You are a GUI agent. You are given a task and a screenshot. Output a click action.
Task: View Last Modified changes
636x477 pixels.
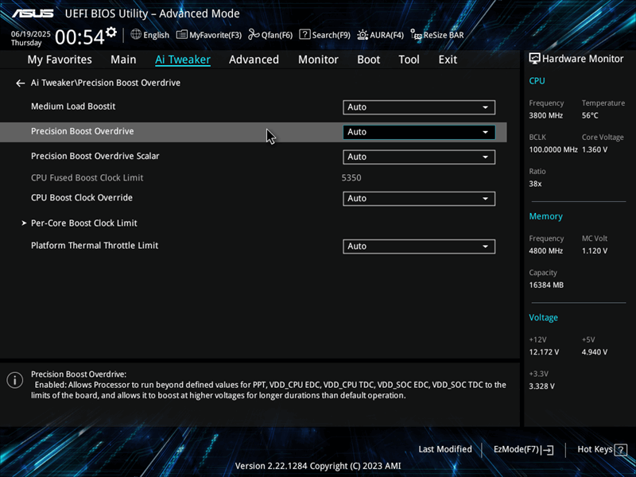click(444, 449)
